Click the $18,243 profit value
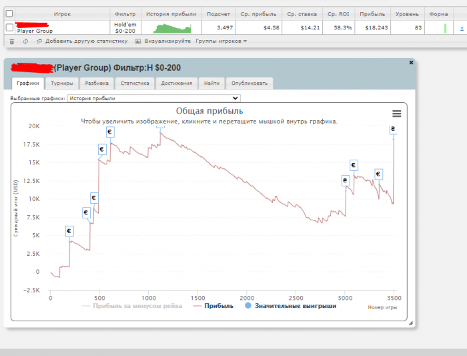The width and height of the screenshot is (467, 356). tap(376, 28)
